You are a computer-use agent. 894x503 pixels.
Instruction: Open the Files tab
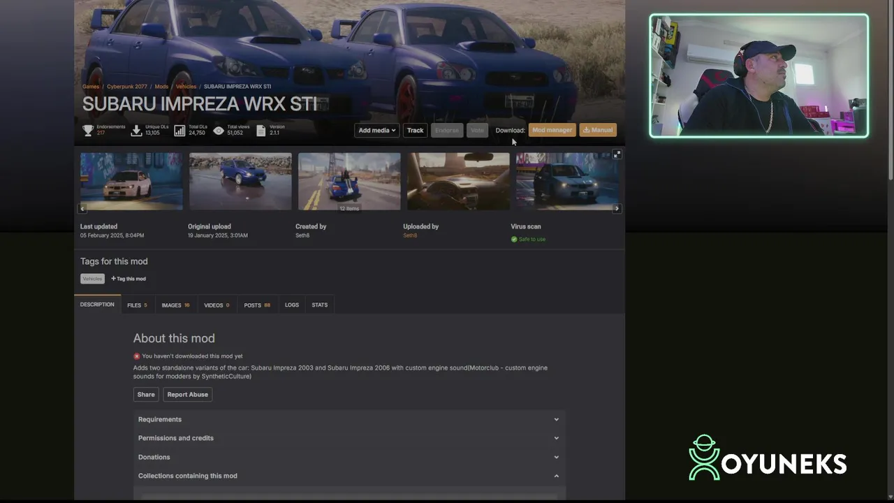(137, 305)
